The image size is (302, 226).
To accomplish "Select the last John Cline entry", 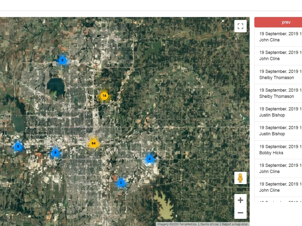I will tap(278, 187).
